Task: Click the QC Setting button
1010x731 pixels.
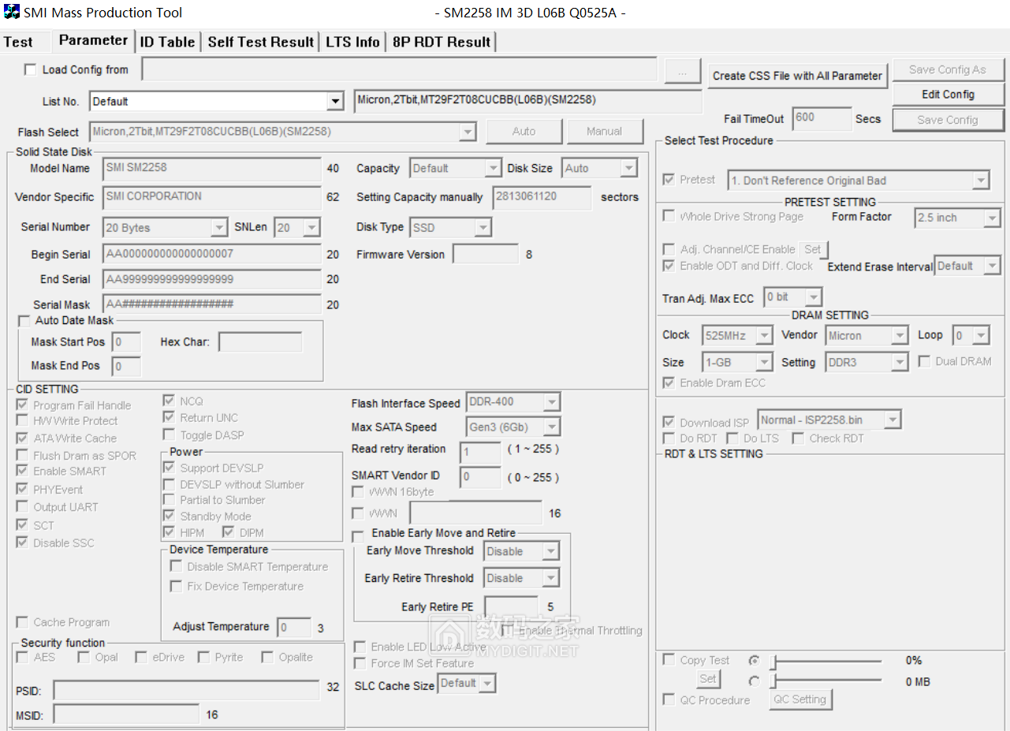Action: tap(800, 699)
